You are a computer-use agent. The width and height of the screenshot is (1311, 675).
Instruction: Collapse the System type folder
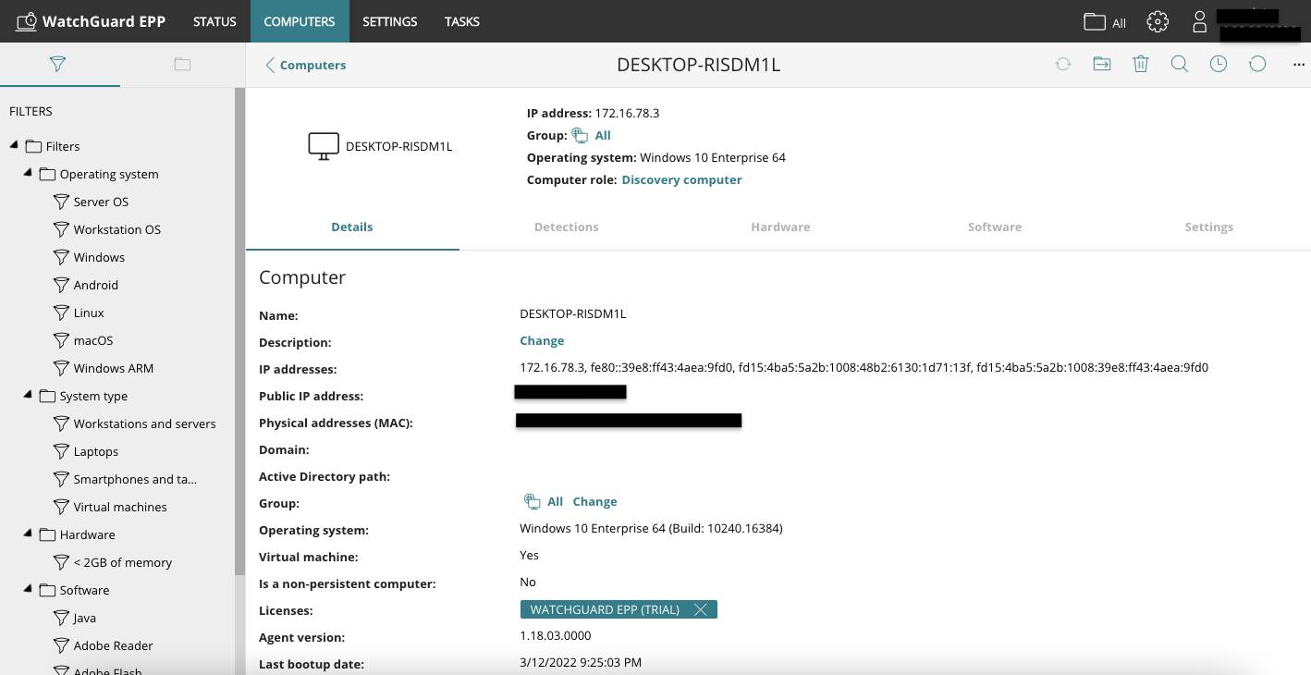28,396
